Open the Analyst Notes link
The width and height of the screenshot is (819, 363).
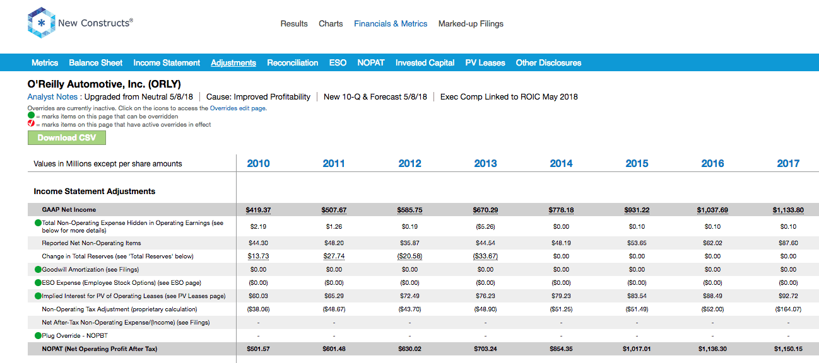(x=52, y=97)
